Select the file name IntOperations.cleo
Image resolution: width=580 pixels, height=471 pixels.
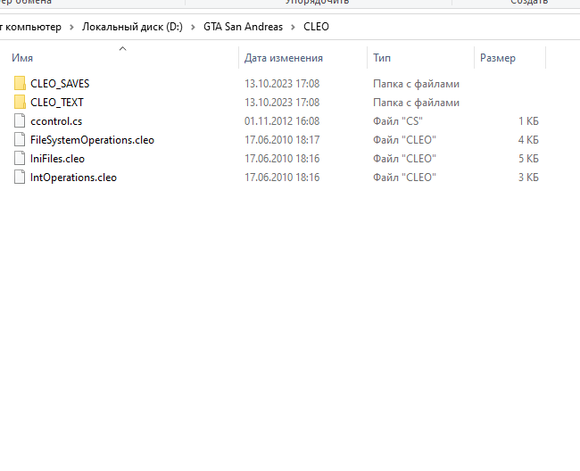click(x=73, y=178)
